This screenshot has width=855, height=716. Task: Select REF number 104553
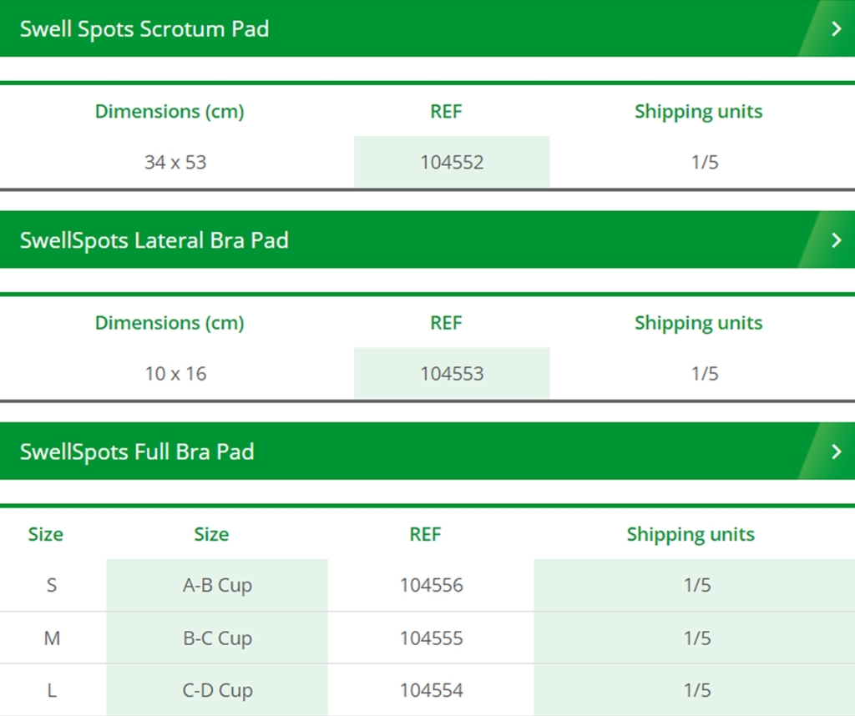coord(452,373)
